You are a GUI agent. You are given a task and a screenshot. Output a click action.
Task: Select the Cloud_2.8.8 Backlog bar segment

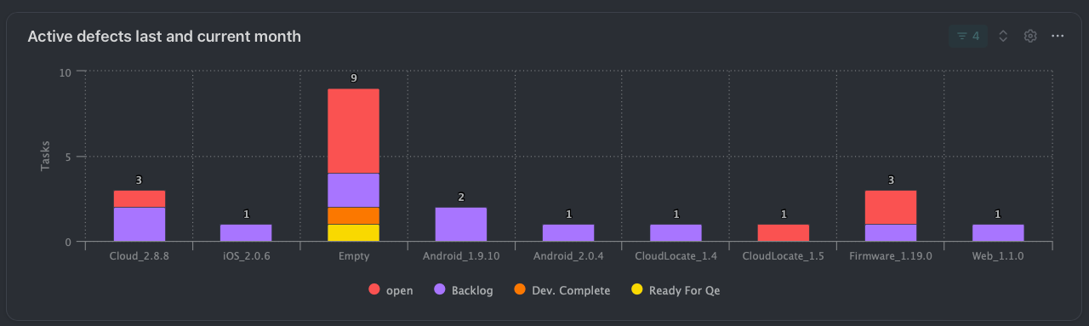point(140,225)
